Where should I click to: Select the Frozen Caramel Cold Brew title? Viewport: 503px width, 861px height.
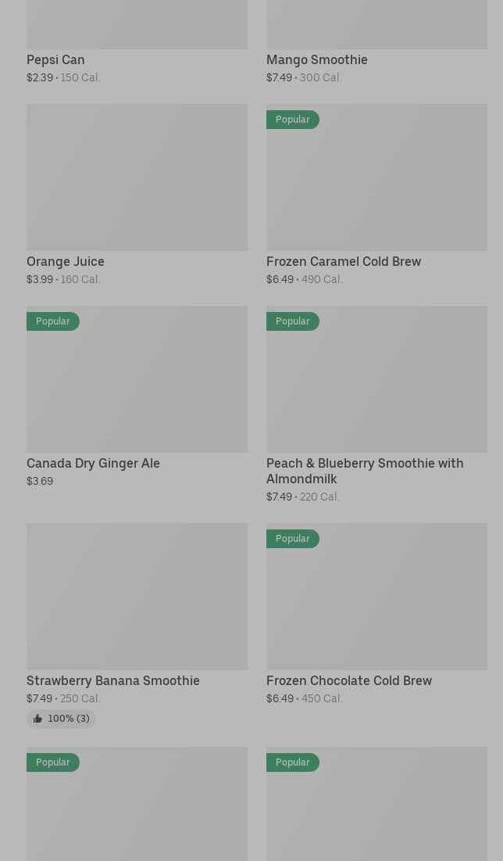tap(344, 261)
